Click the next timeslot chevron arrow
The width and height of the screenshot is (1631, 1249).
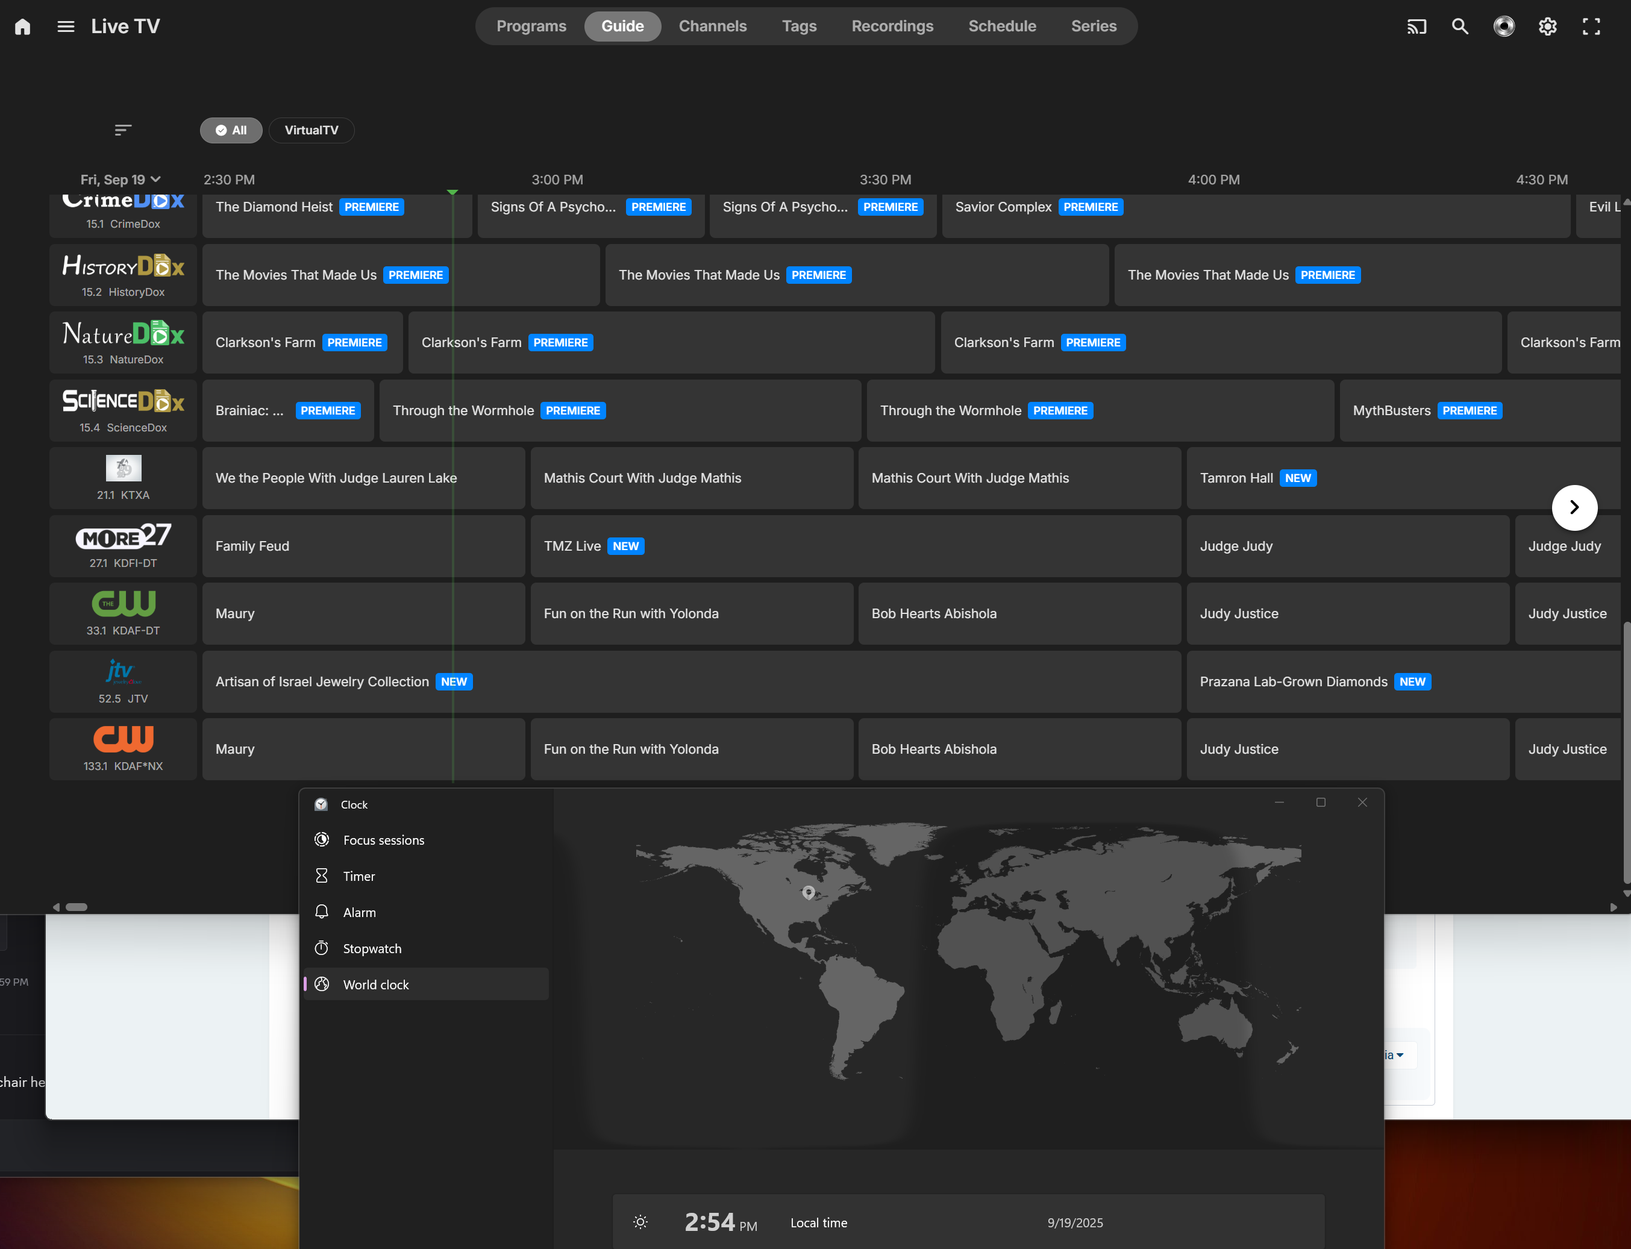pos(1574,508)
